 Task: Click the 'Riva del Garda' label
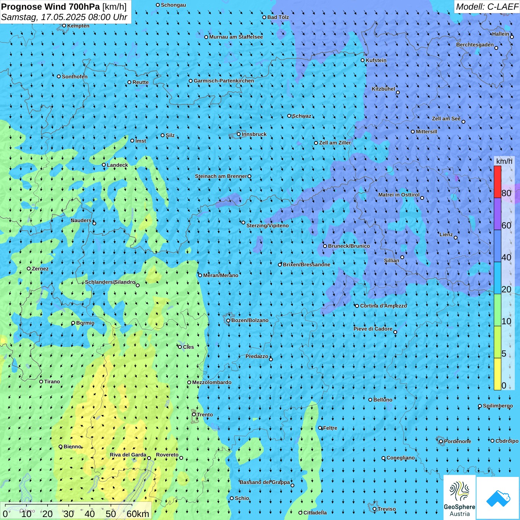point(128,455)
